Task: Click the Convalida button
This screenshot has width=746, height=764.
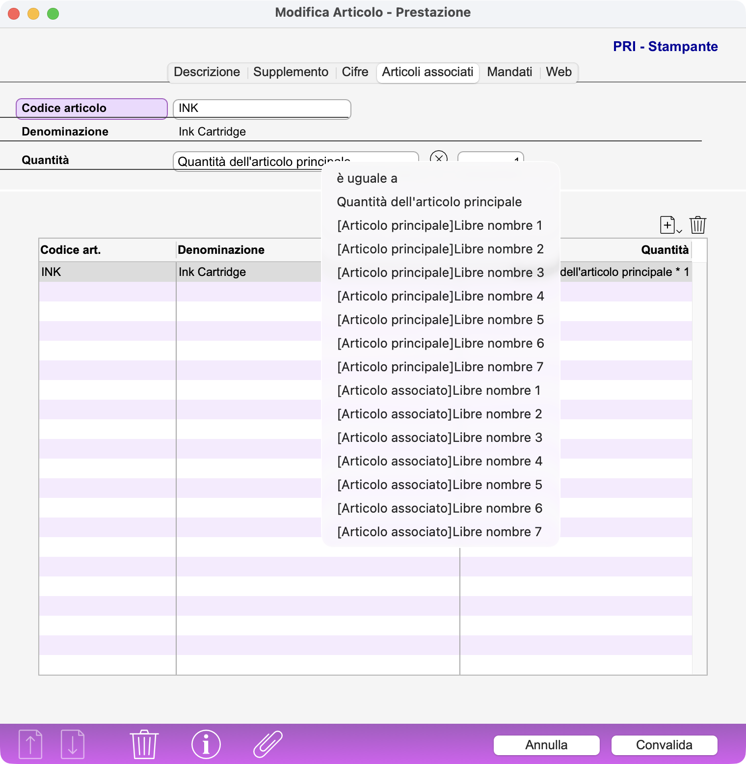Action: (x=664, y=745)
